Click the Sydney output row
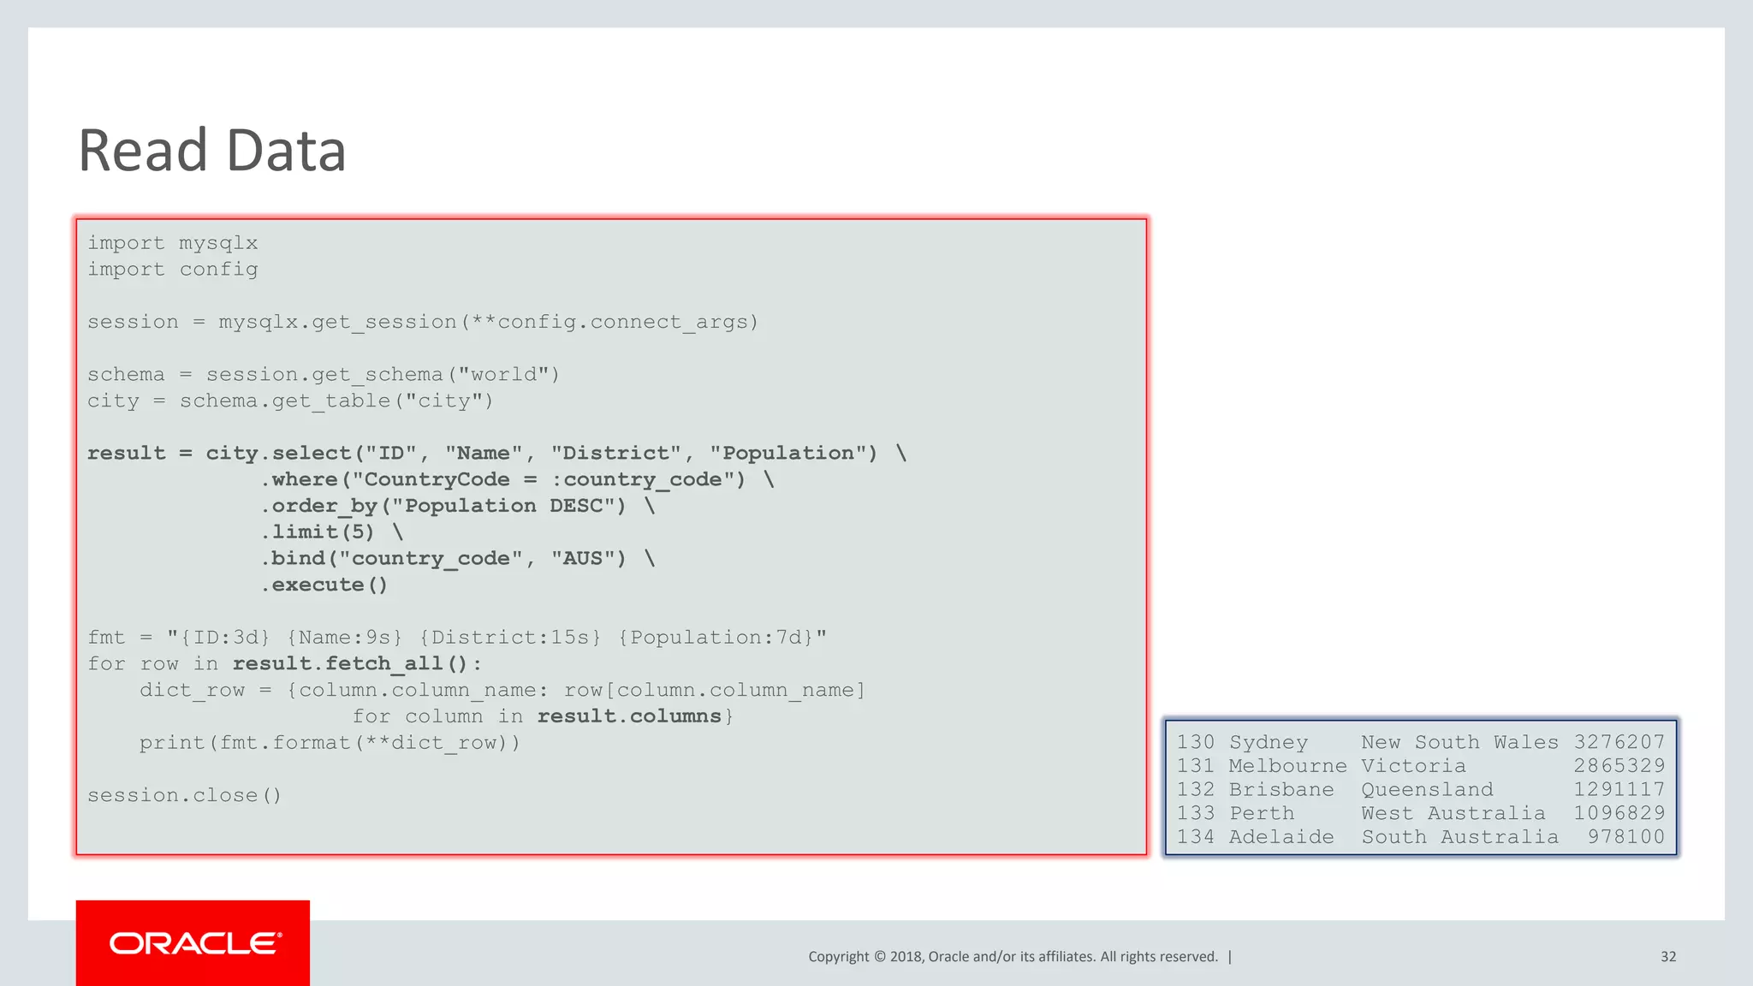Viewport: 1753px width, 986px height. (x=1419, y=742)
